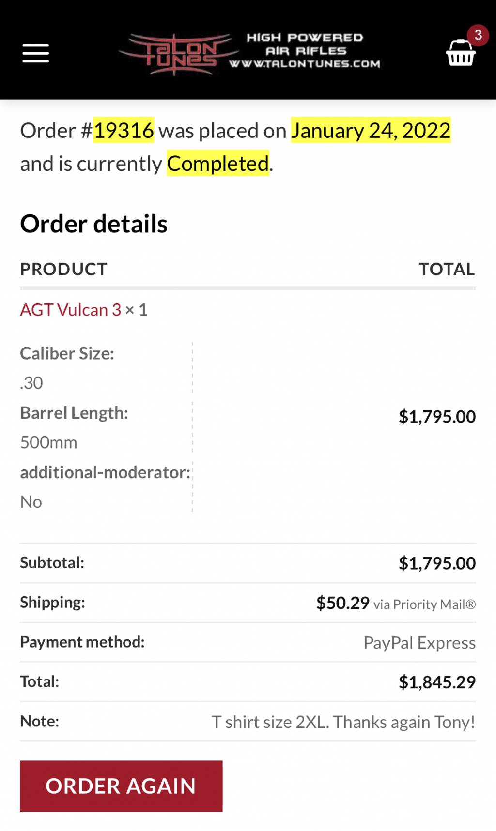This screenshot has width=496, height=831.
Task: Select the highlighted order number 19316
Action: pos(124,130)
